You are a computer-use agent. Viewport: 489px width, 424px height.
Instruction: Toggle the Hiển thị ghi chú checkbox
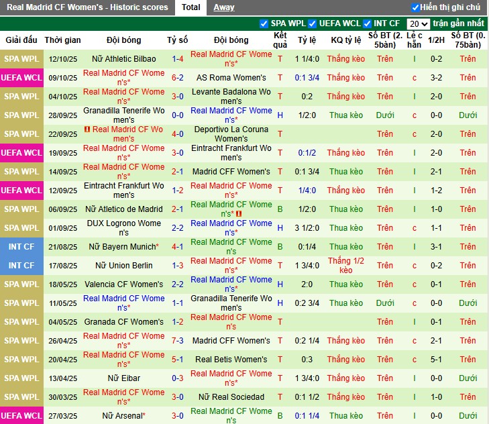click(x=415, y=7)
